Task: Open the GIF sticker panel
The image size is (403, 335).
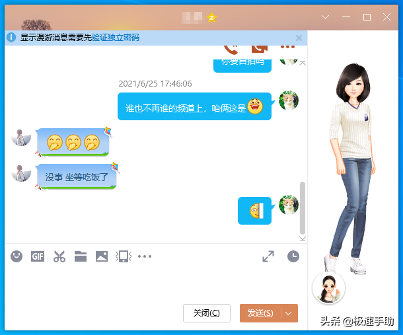Action: 38,256
